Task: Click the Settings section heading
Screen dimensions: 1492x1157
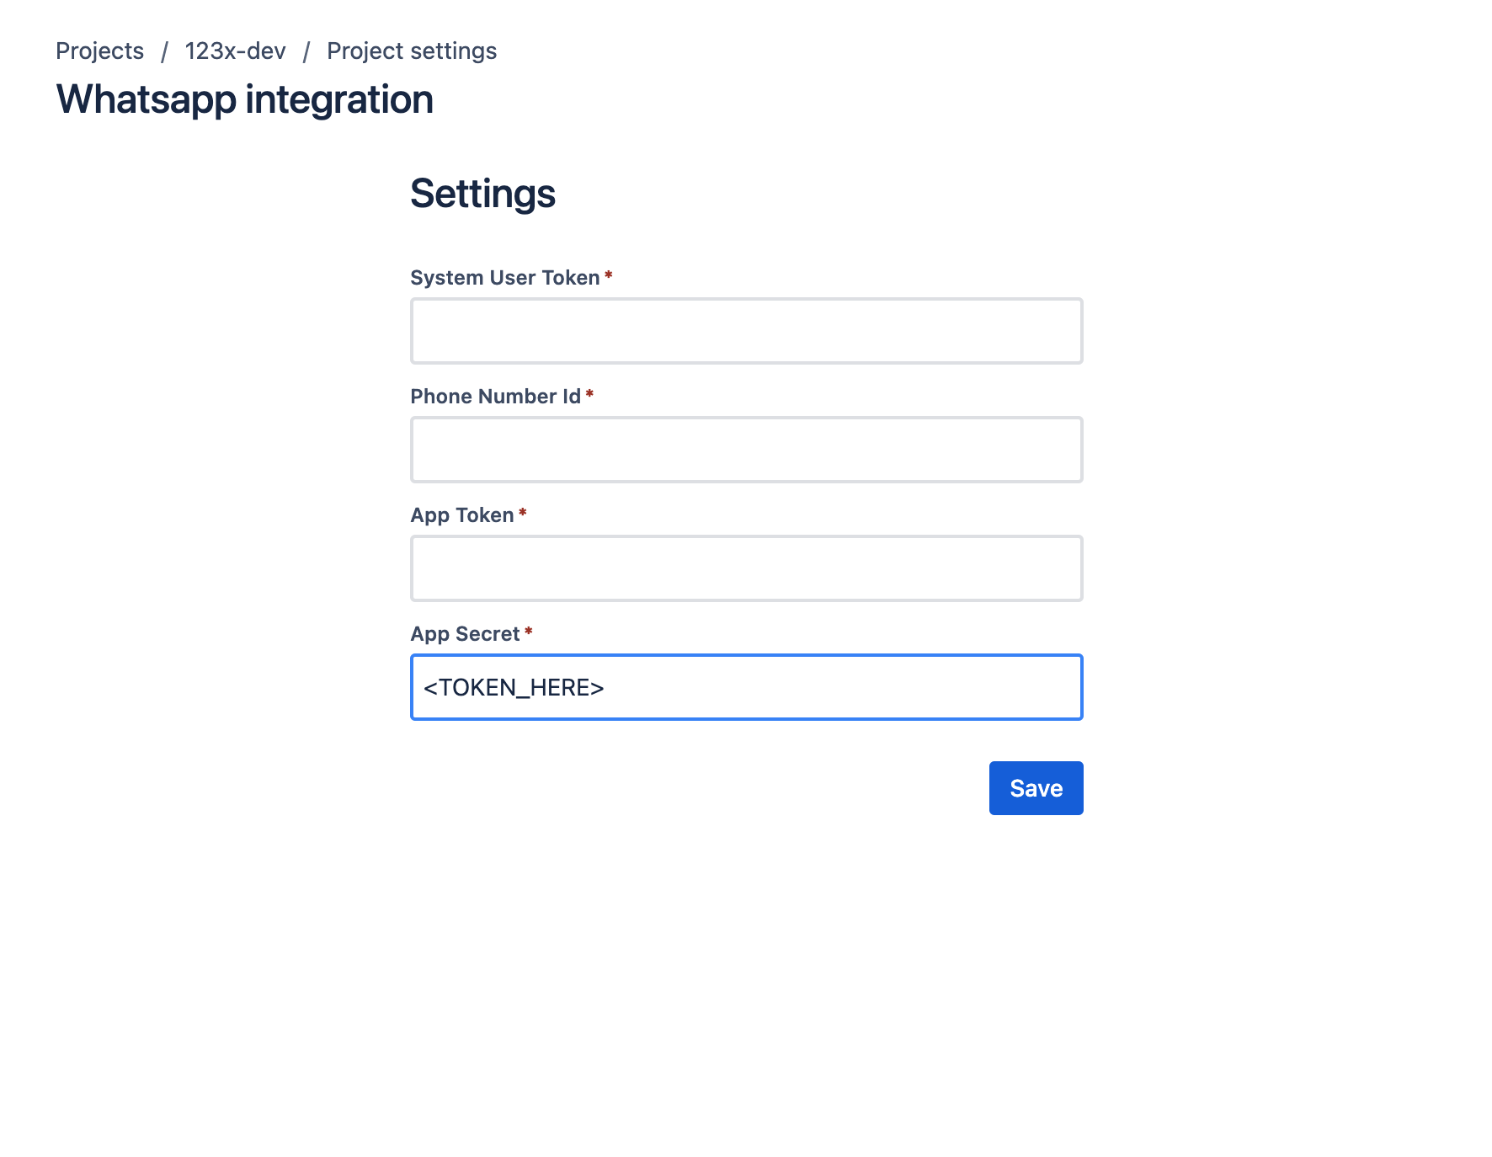Action: (482, 193)
